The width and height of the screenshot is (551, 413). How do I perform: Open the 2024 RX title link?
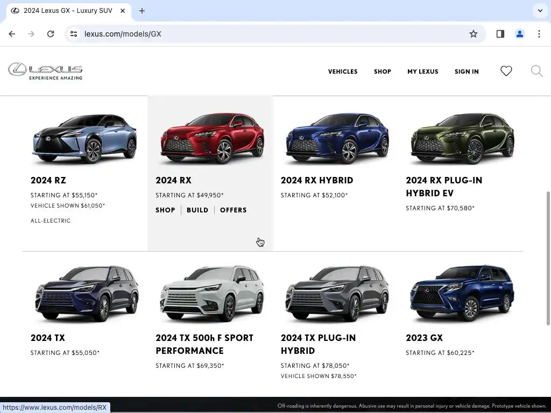pos(174,180)
